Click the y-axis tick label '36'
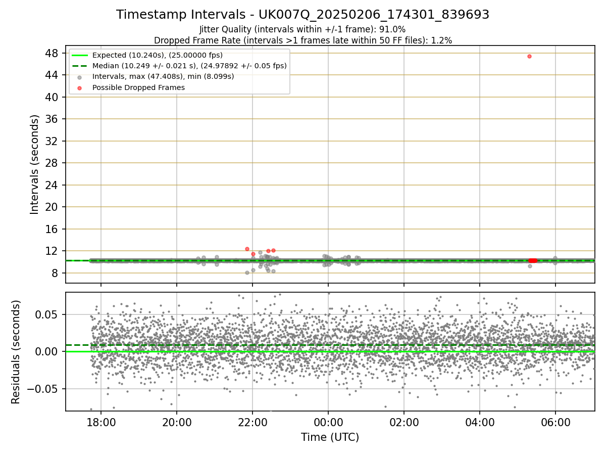The width and height of the screenshot is (606, 455). (x=52, y=119)
